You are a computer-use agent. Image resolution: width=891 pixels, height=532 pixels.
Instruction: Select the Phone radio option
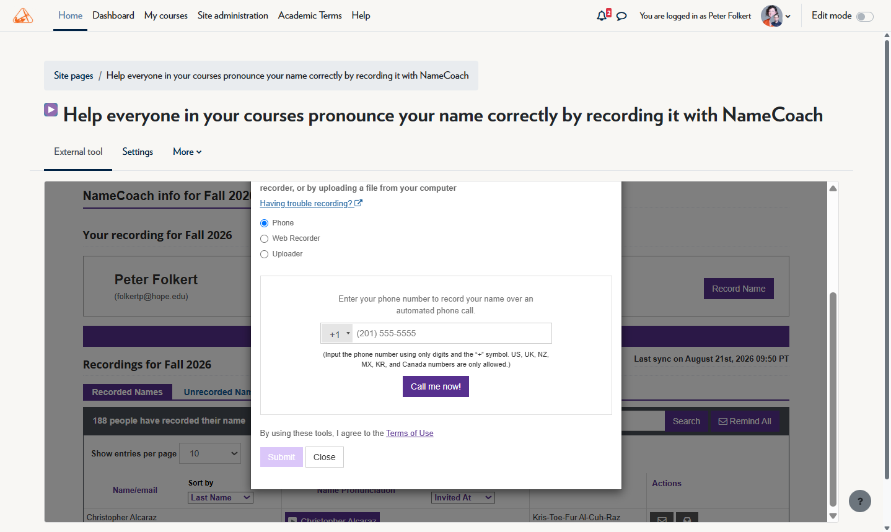264,223
